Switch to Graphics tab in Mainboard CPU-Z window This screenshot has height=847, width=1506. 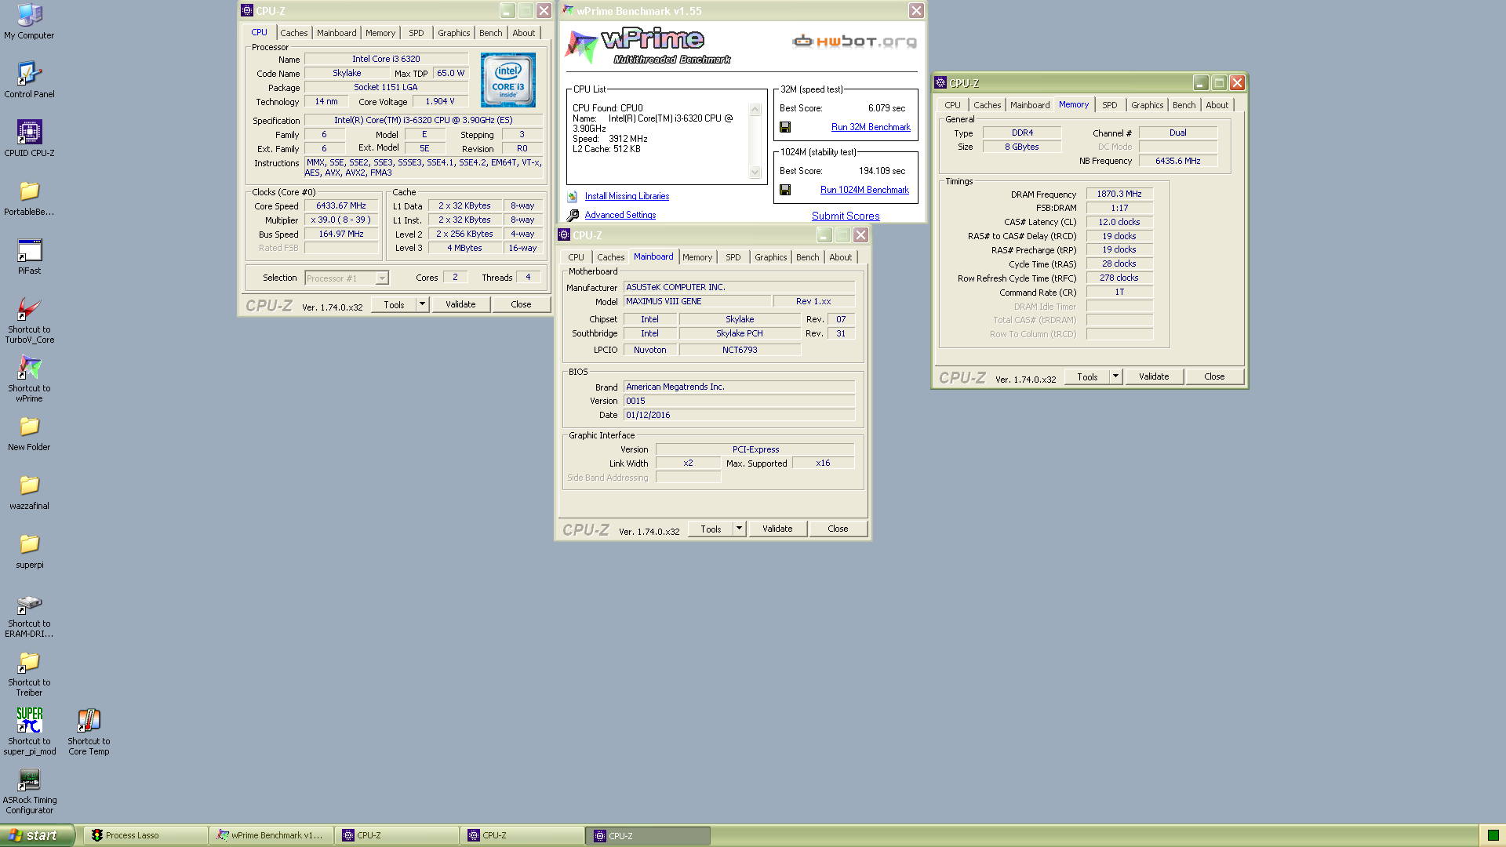(770, 257)
